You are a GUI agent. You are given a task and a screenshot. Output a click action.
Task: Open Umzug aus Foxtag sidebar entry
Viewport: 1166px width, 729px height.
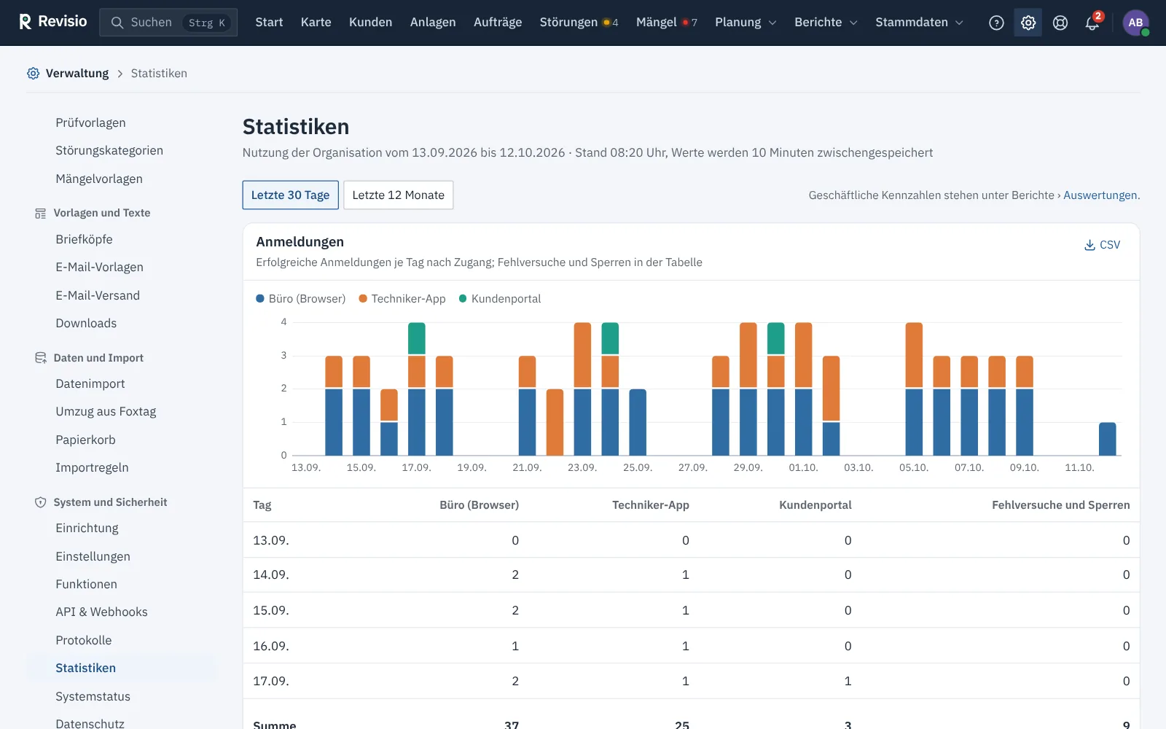click(106, 411)
